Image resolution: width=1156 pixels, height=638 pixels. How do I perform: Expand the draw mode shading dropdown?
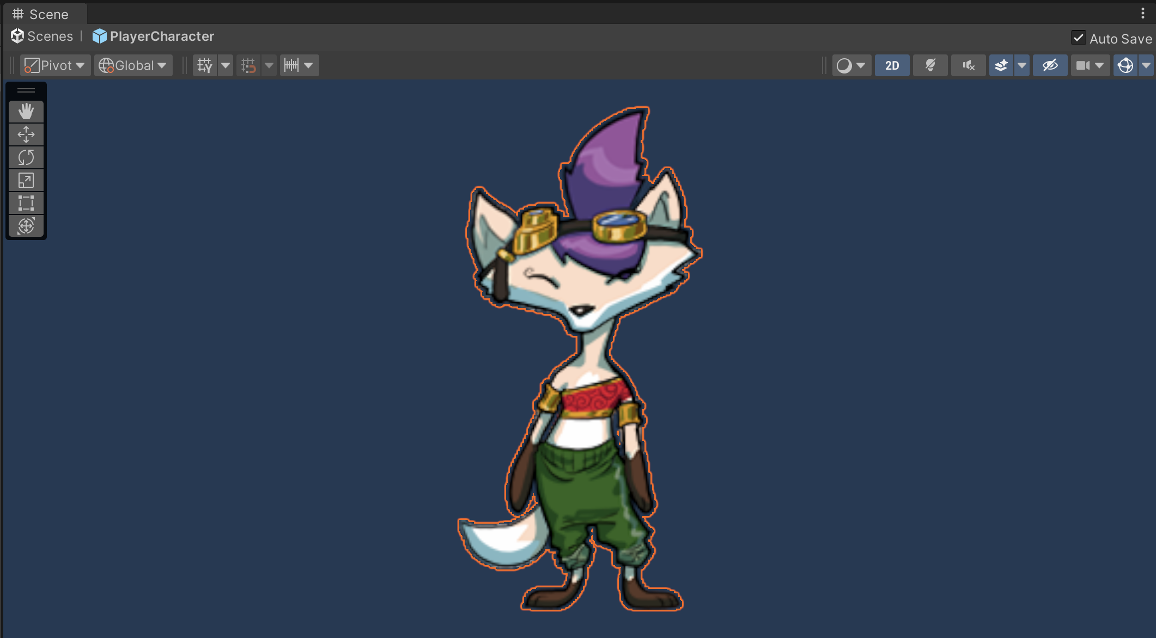[x=851, y=65]
